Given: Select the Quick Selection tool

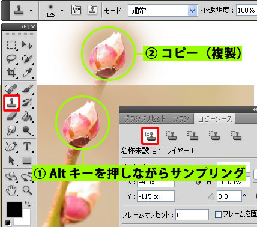Looking at the screenshot, I should pos(27,59).
